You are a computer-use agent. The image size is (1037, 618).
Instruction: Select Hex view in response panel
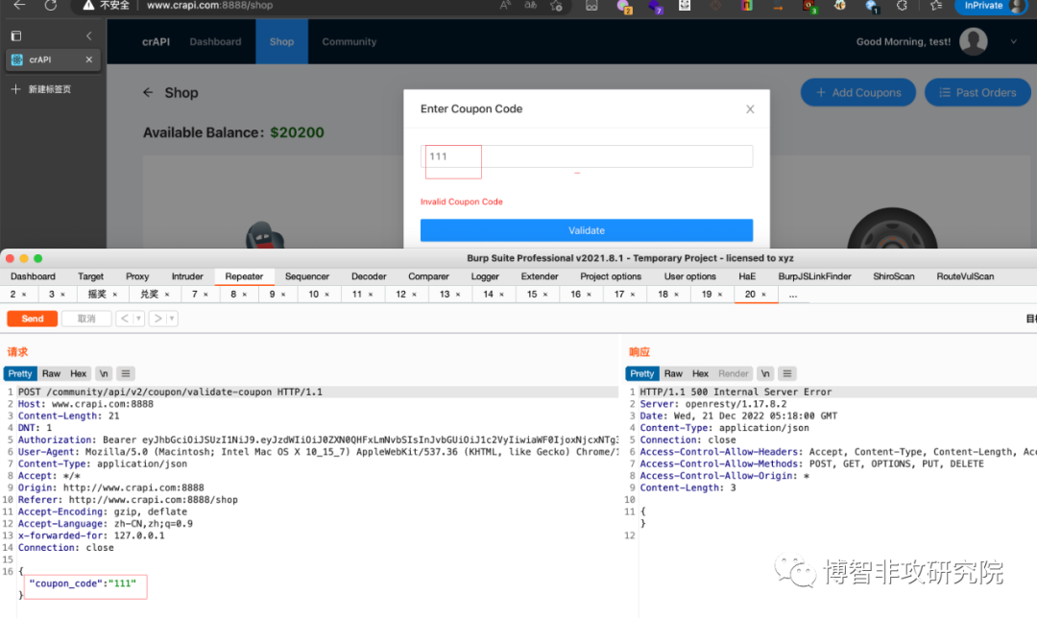pos(700,373)
